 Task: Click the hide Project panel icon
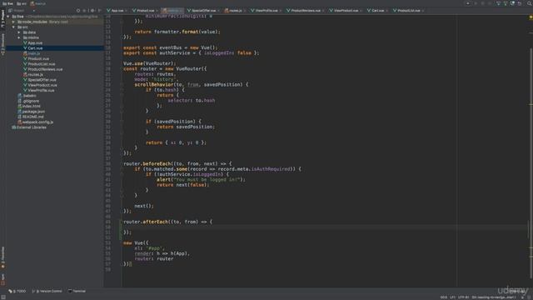point(100,11)
